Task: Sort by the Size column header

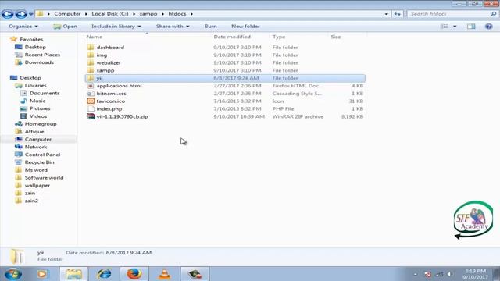Action: pyautogui.click(x=336, y=37)
